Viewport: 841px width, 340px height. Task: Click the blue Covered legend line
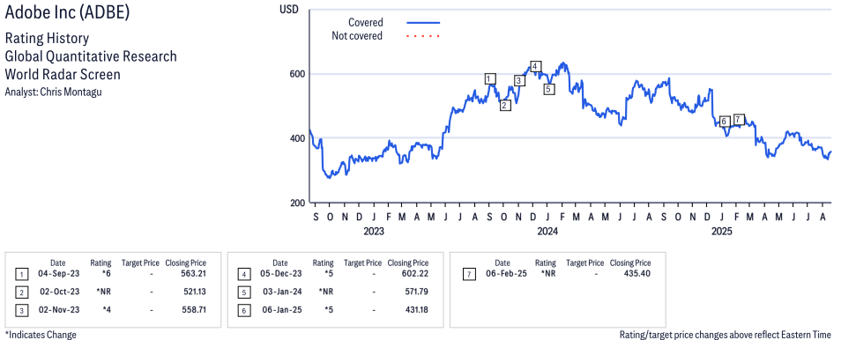423,23
